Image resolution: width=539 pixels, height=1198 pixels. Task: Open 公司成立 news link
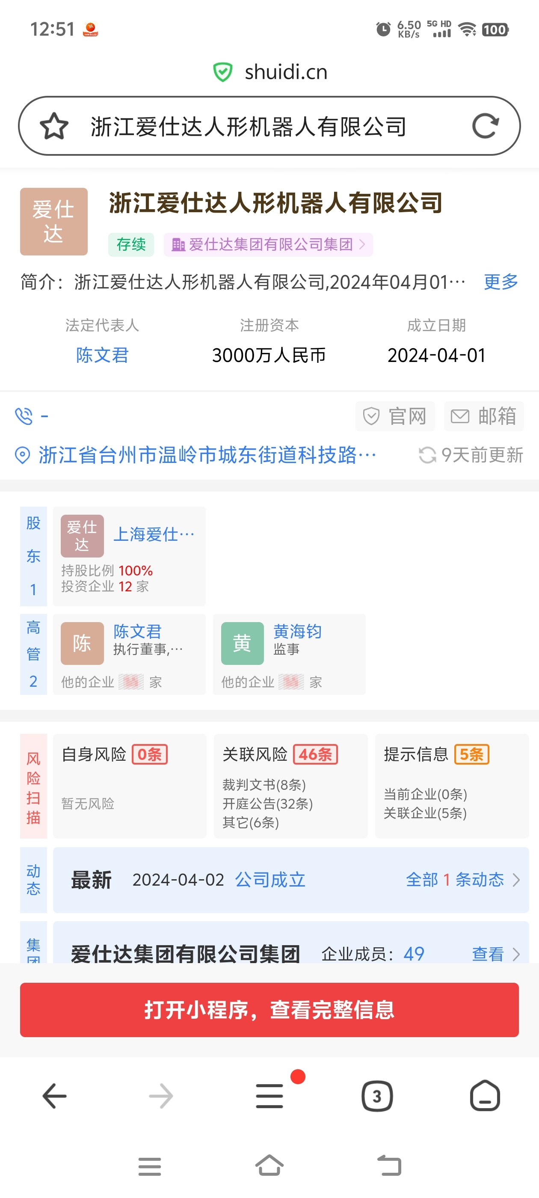pyautogui.click(x=270, y=880)
